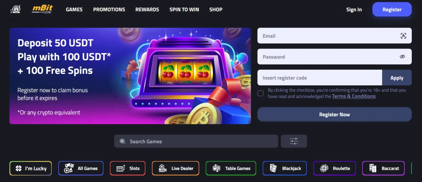Select the I'm Lucky clover category
422x182 pixels.
pos(31,168)
